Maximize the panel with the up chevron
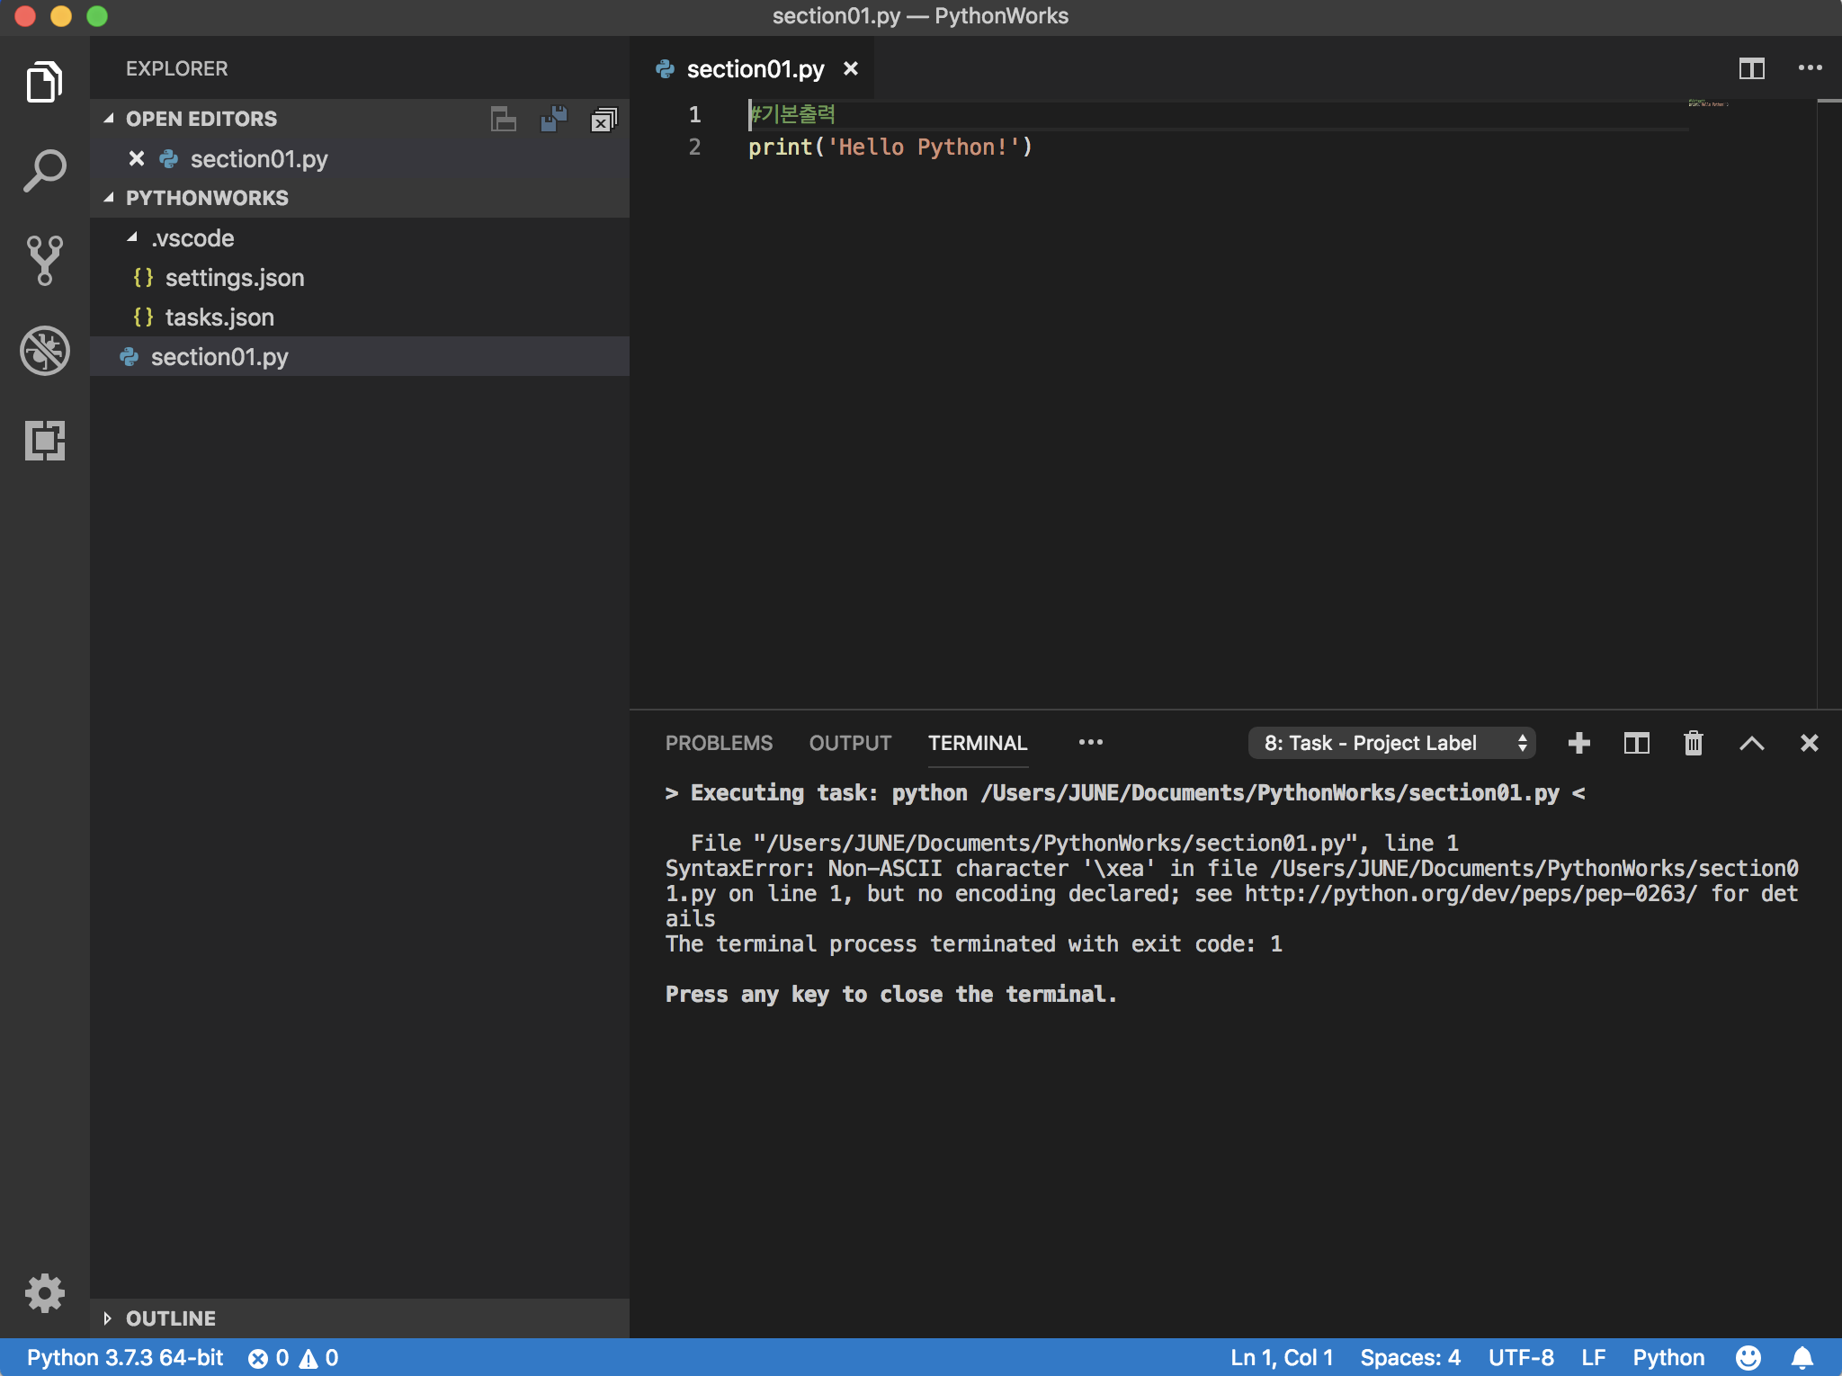Image resolution: width=1842 pixels, height=1376 pixels. pyautogui.click(x=1751, y=743)
